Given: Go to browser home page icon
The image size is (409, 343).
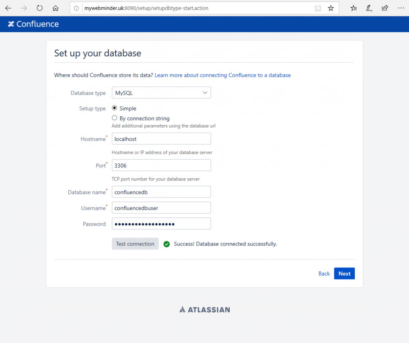Looking at the screenshot, I should point(55,8).
